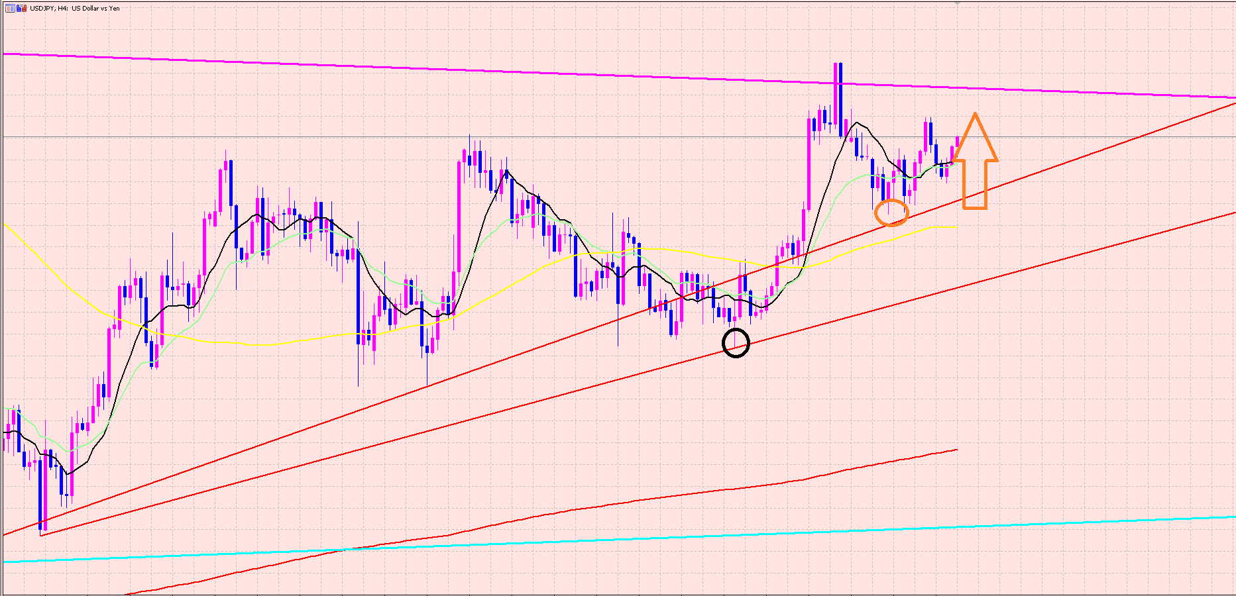Select the gray chart shift triangle marker
Screen dimensions: 1236x596
pos(956,3)
